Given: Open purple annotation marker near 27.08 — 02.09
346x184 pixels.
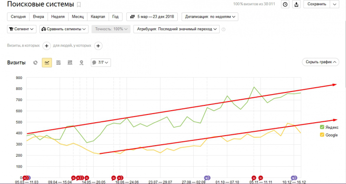Looking at the screenshot, I should (207, 178).
